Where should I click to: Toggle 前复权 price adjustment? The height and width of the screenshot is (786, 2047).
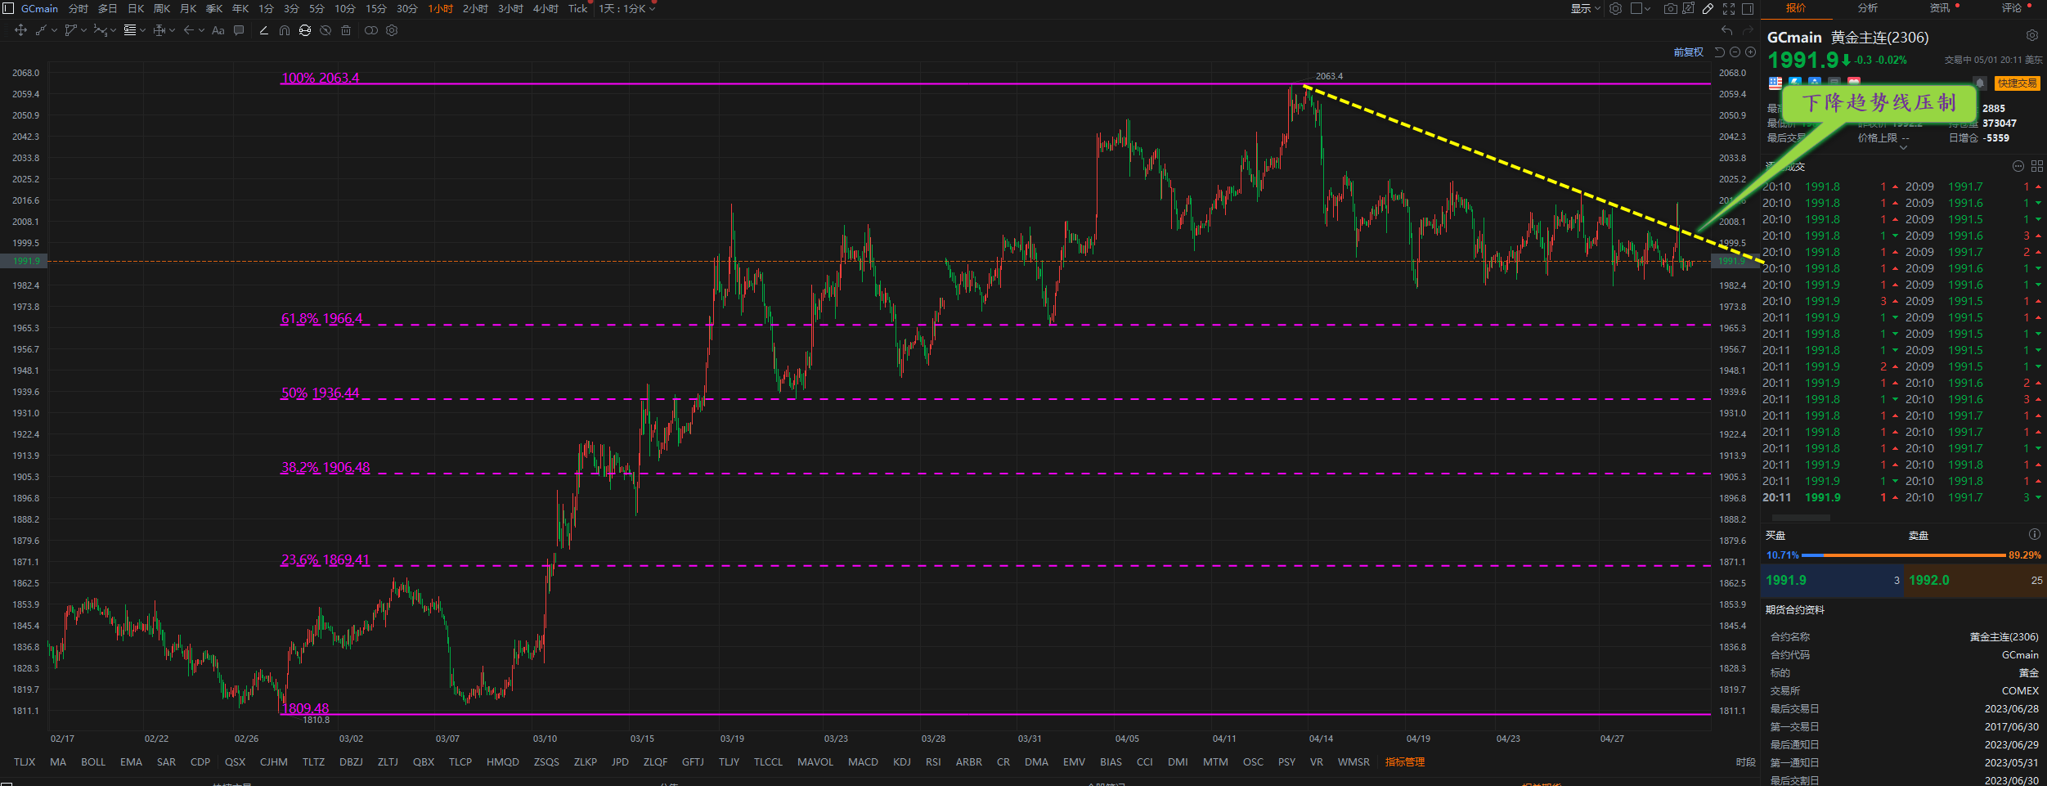tap(1688, 52)
